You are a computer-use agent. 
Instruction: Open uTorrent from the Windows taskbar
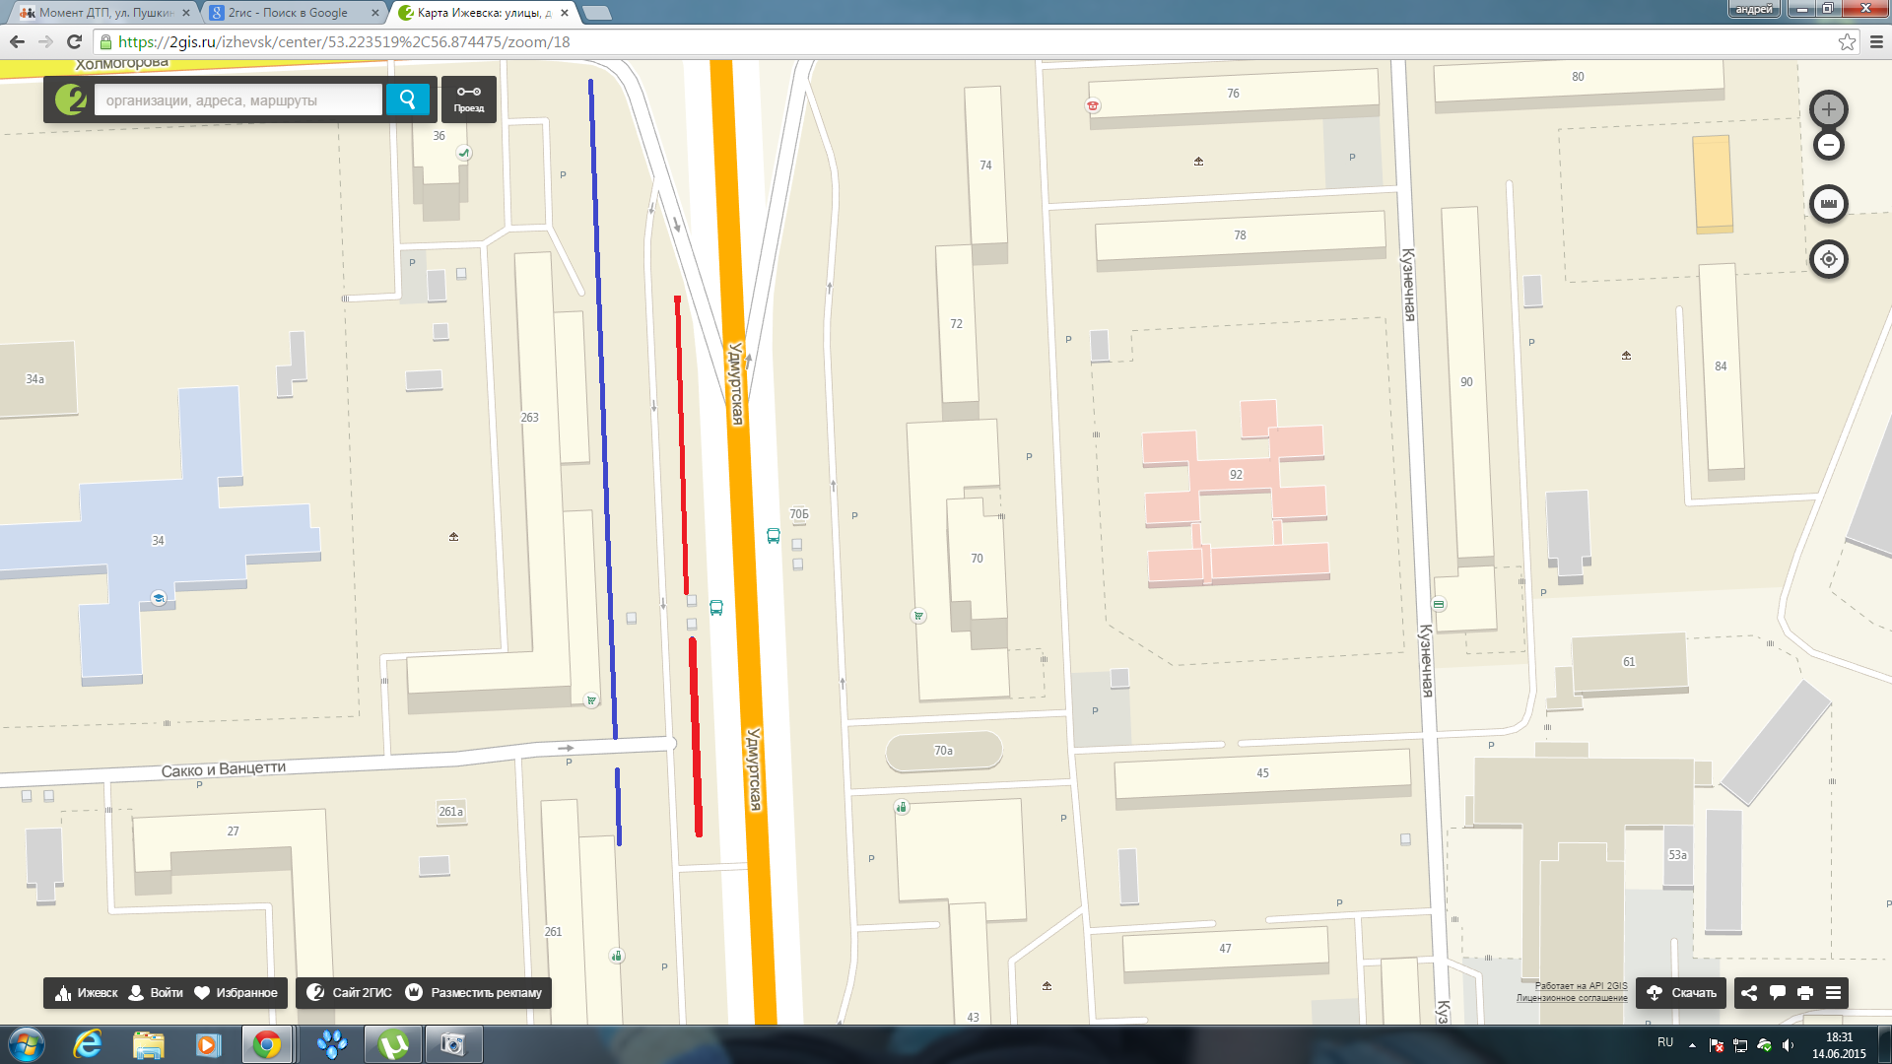pos(393,1044)
